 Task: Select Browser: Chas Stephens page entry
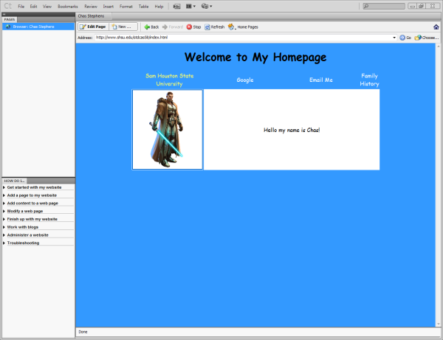(38, 27)
